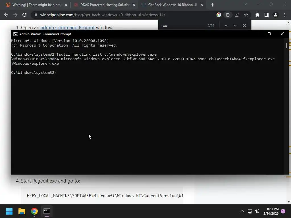This screenshot has width=291, height=218.
Task: Open the Chrome extensions puzzle icon
Action: (x=257, y=15)
